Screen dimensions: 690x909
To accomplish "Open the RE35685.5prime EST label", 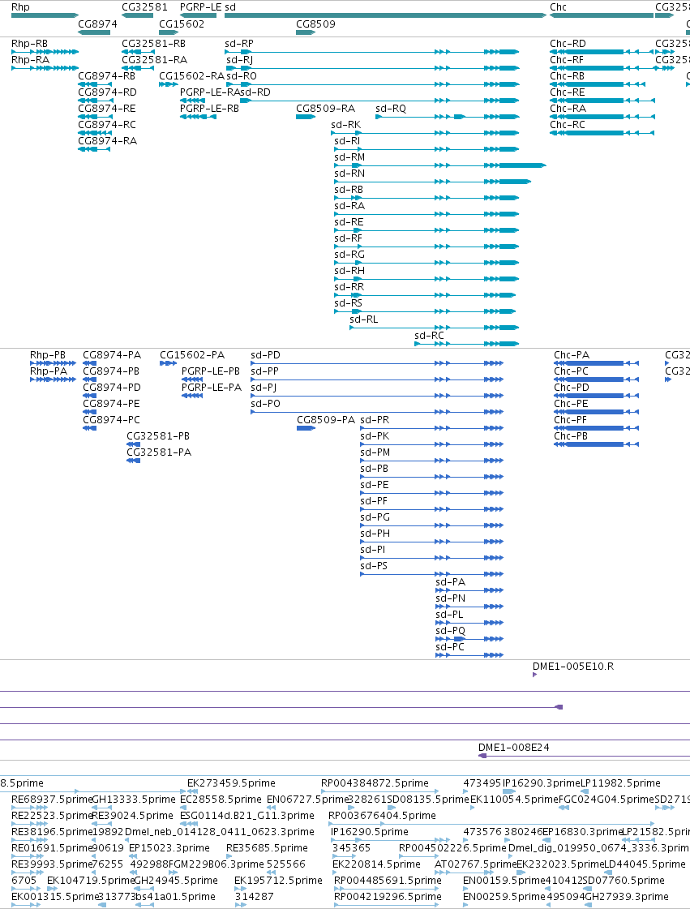I will point(267,848).
